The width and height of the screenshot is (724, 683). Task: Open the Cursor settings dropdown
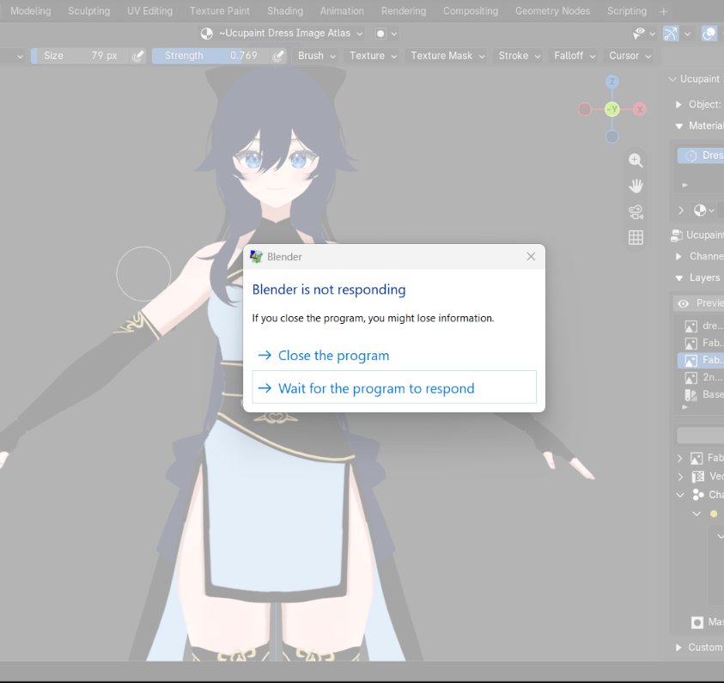630,56
